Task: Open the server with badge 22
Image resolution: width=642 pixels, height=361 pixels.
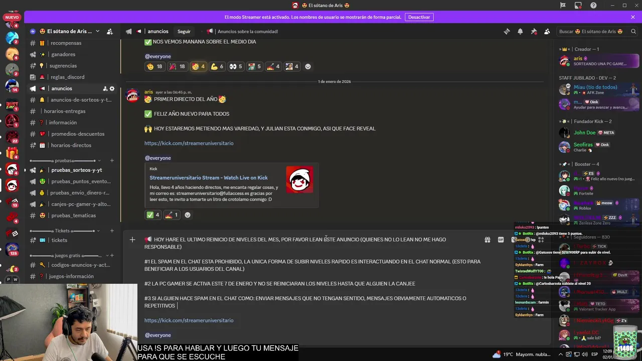Action: pyautogui.click(x=12, y=136)
